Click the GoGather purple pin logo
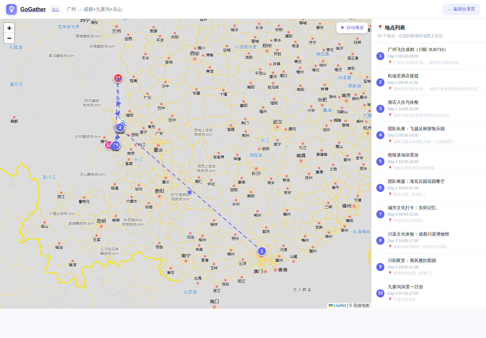 click(11, 9)
